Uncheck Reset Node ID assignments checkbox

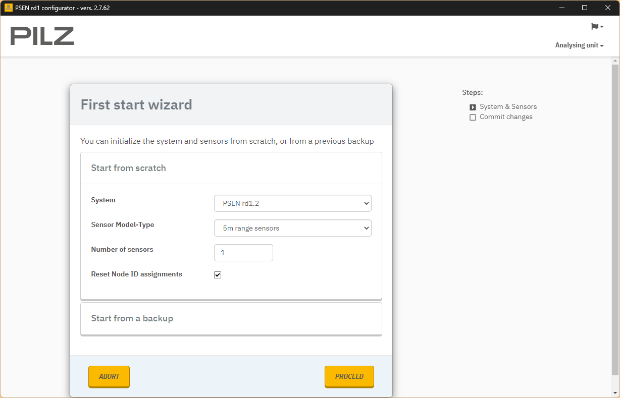pyautogui.click(x=218, y=275)
